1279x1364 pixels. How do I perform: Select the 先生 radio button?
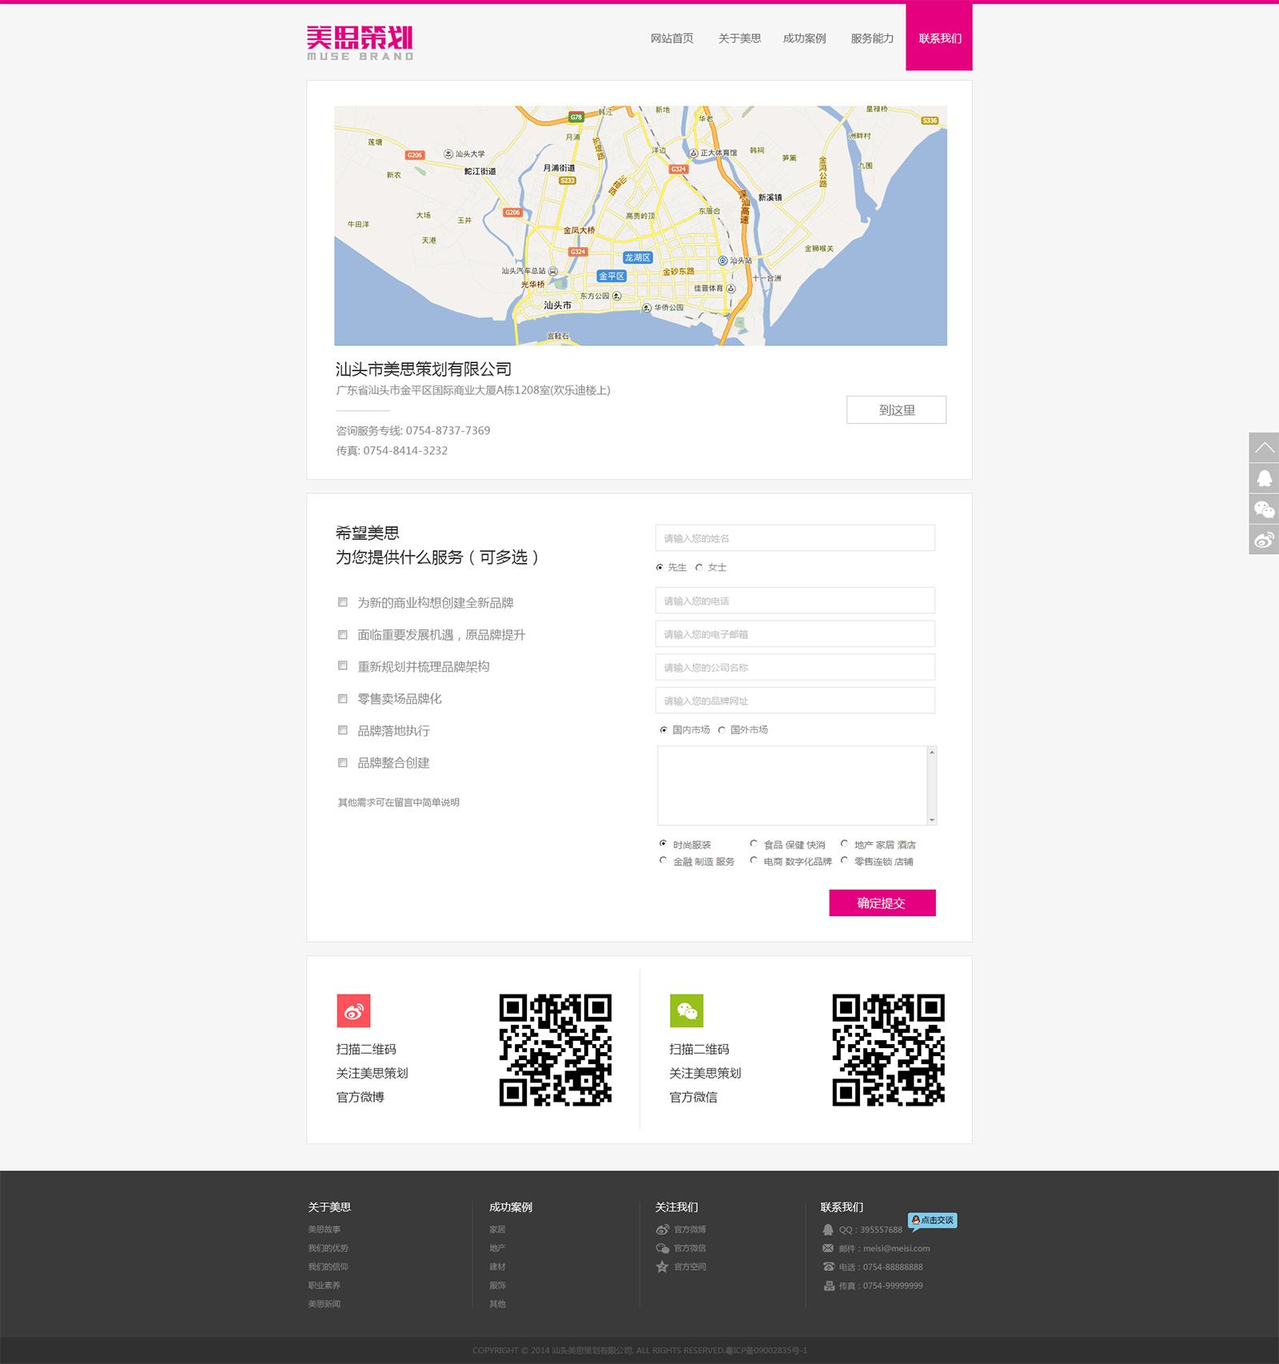659,568
